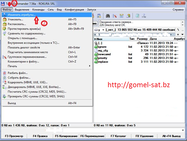Image resolution: width=187 pixels, height=141 pixels.
Task: Choose Комментарии к файлу entry
Action: tap(47, 62)
